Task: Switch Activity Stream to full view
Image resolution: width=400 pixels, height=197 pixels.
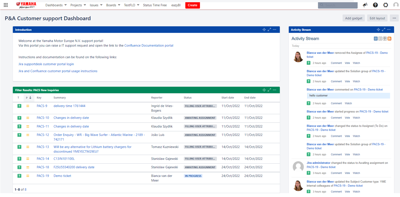Action: (376, 39)
